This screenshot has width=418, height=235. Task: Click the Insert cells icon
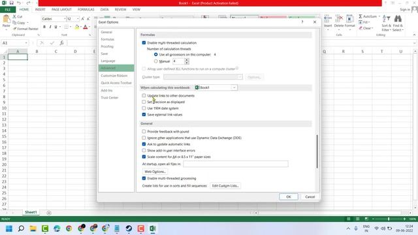pos(328,19)
